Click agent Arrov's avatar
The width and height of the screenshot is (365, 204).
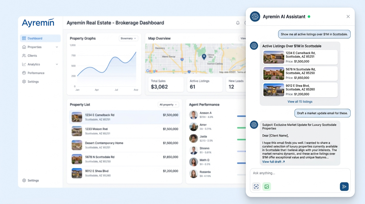194,127
